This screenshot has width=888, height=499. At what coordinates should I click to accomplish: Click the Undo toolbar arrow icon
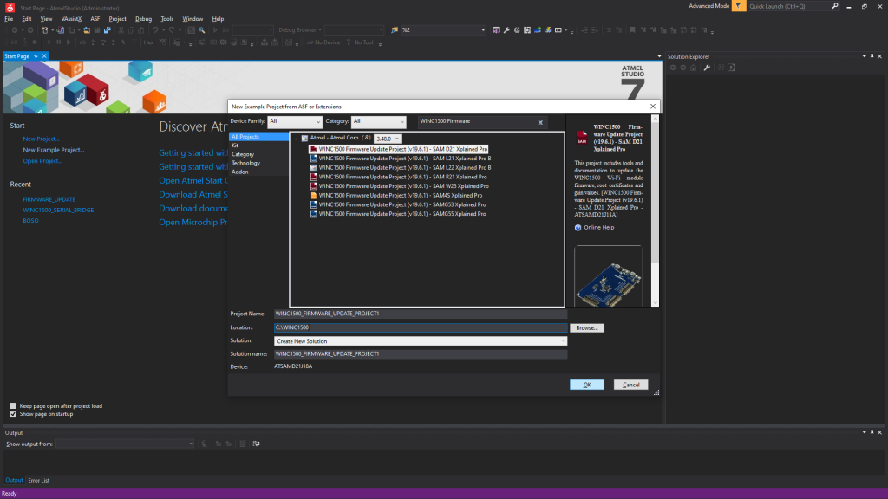tap(154, 30)
